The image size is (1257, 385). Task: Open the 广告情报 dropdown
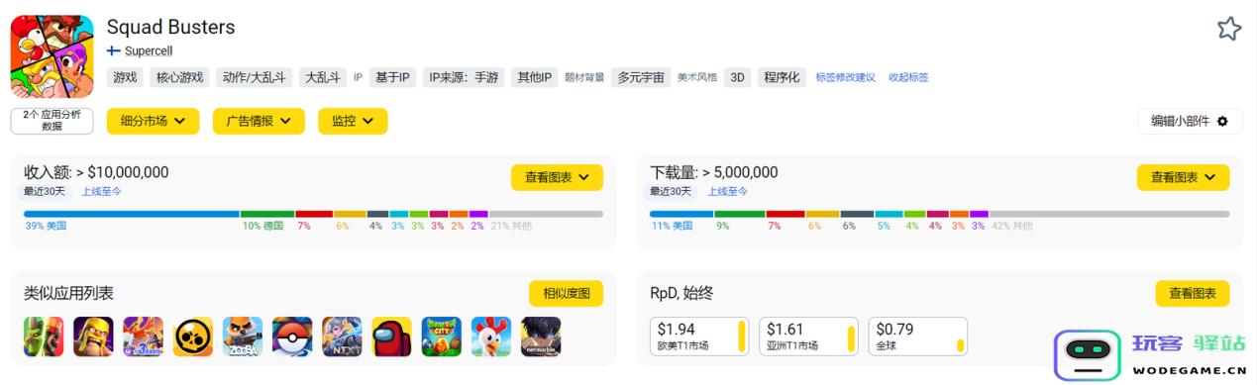[x=259, y=121]
